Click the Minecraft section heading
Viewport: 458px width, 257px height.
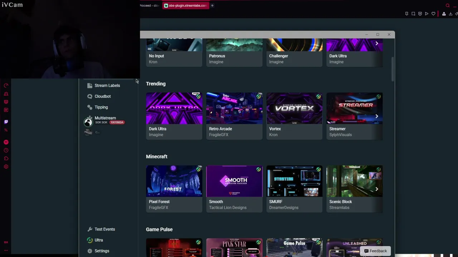(157, 157)
